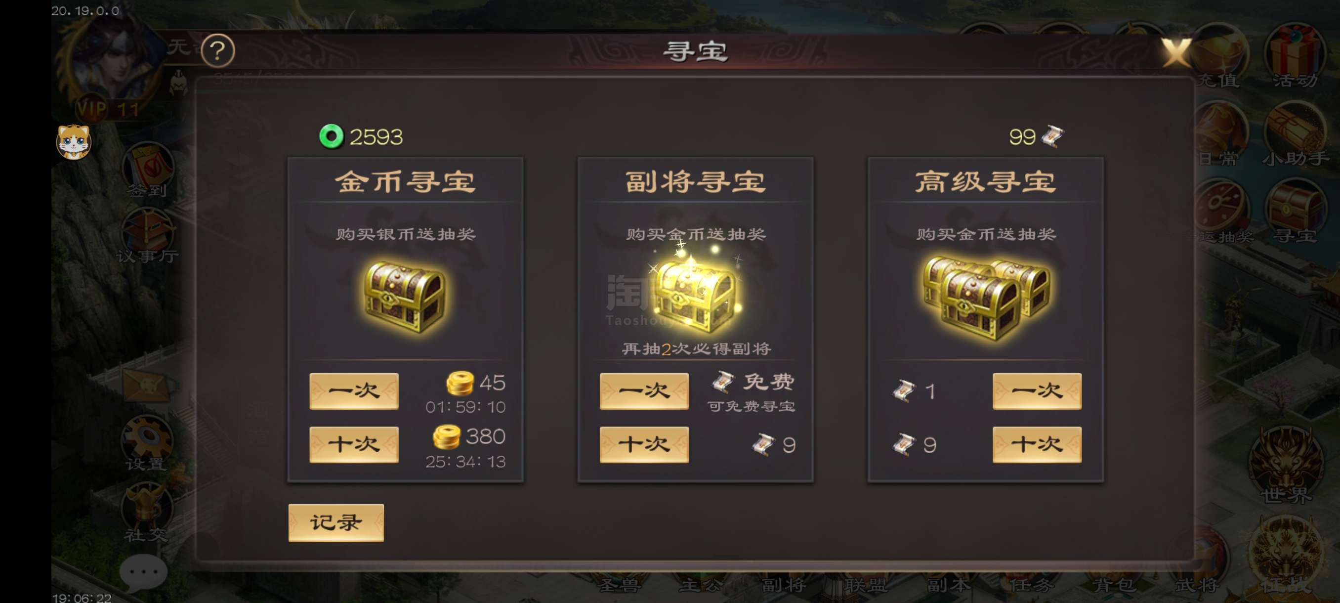Draw ten times in 副将寻宝
Viewport: 1340px width, 603px height.
pyautogui.click(x=644, y=444)
